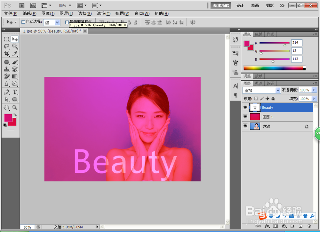Viewport: 320px width, 232px height.
Task: Hide the 背景 layer
Action: (245, 126)
